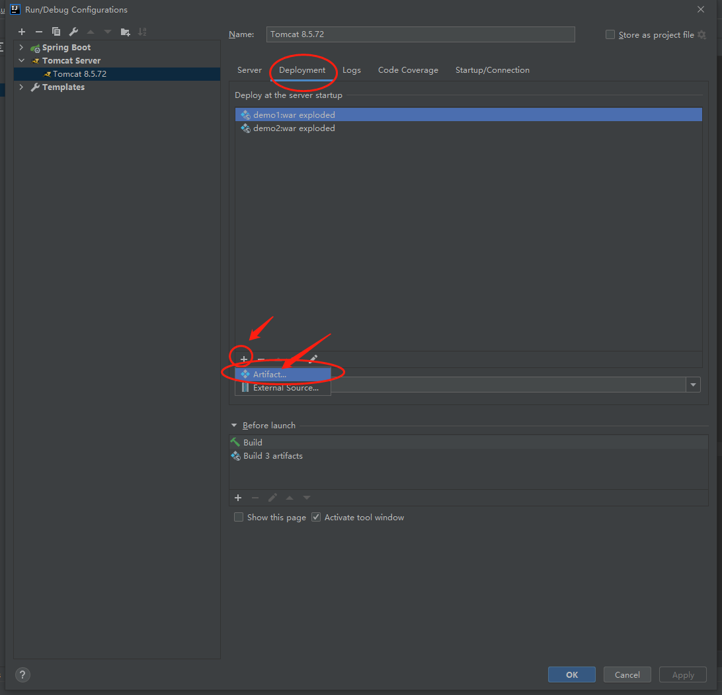Move configuration up in the left toolbar

tap(91, 32)
